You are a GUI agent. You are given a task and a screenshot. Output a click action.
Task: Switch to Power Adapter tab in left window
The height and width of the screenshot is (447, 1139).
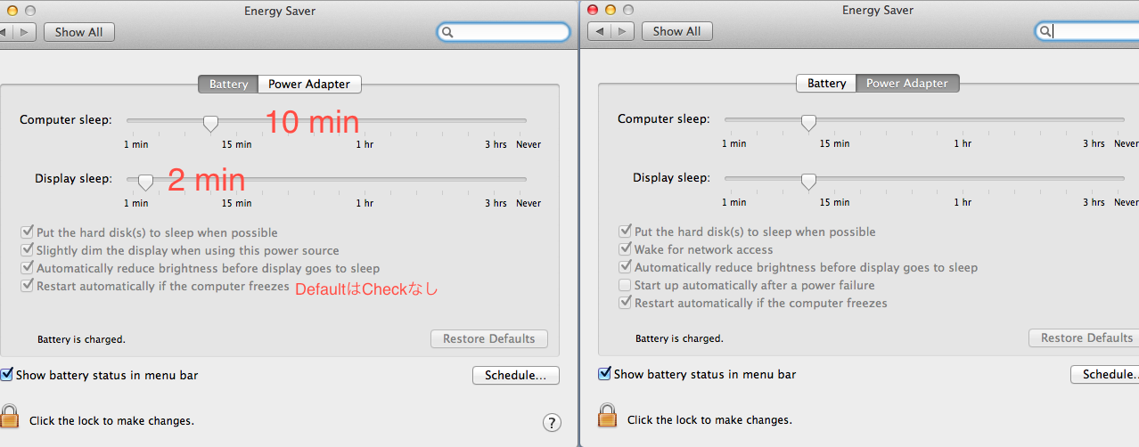click(x=309, y=84)
